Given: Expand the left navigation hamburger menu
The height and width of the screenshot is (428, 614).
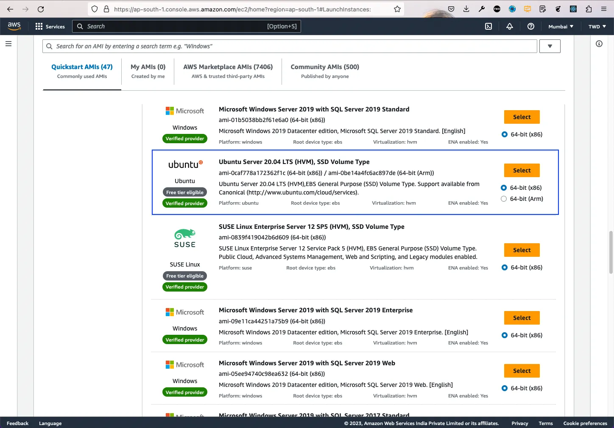Looking at the screenshot, I should (8, 44).
